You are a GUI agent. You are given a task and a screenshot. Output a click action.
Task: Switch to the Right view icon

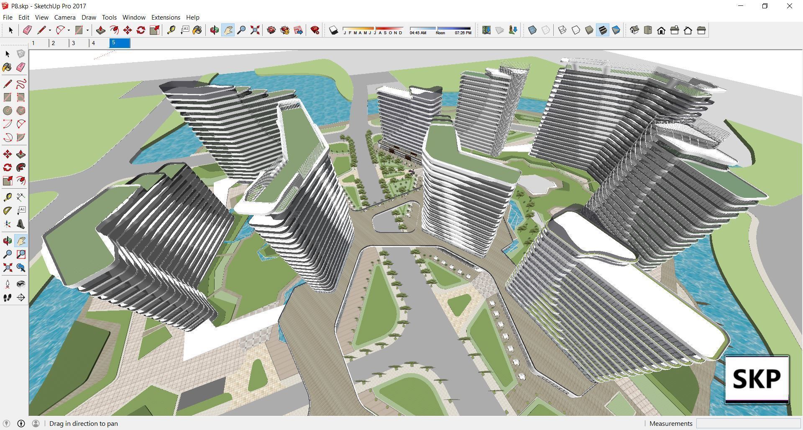[675, 30]
